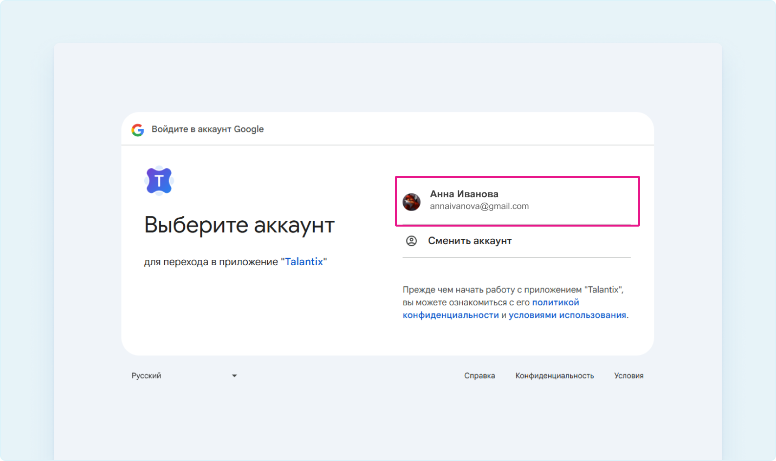
Task: Click the language selector arrow icon
Action: pos(234,376)
